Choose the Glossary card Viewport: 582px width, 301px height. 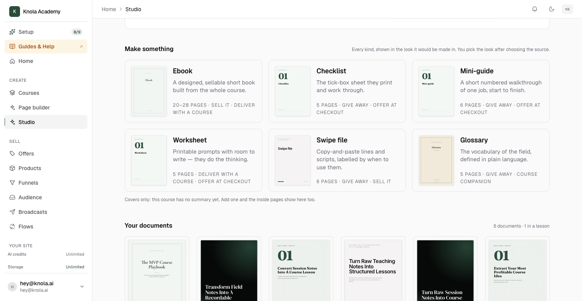[481, 160]
